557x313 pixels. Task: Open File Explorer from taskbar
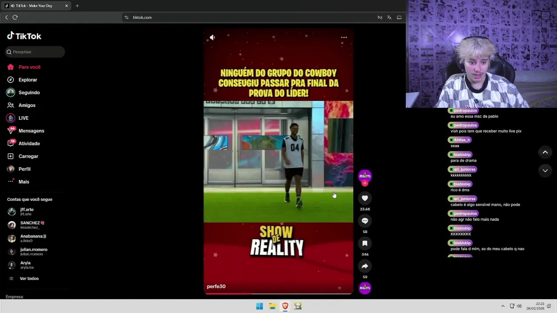(x=272, y=306)
